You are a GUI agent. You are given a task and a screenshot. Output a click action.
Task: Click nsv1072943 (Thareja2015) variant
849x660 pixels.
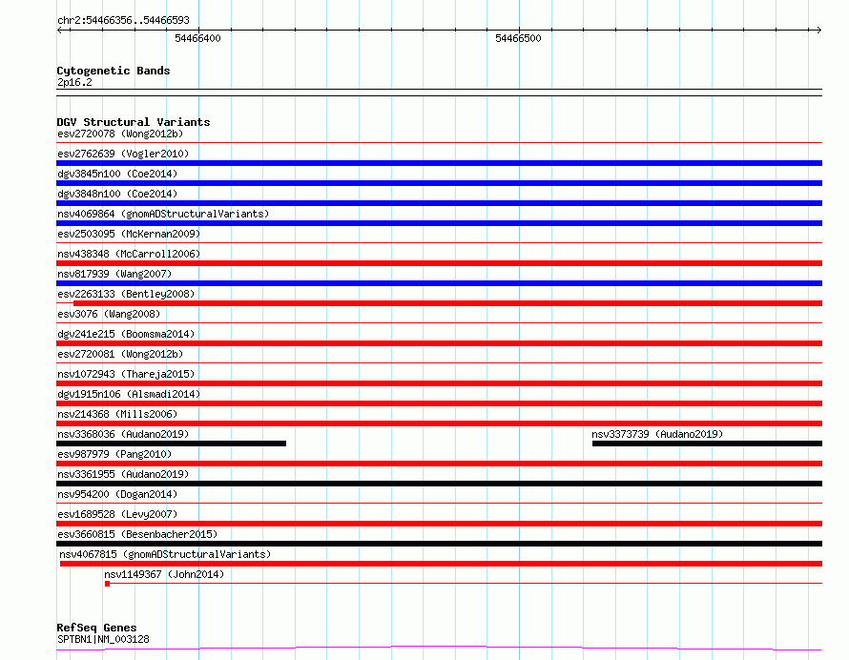coord(126,374)
